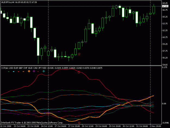170x128 pixels.
Task: Click the 0.00 indicator scale value
Action: [x=164, y=104]
